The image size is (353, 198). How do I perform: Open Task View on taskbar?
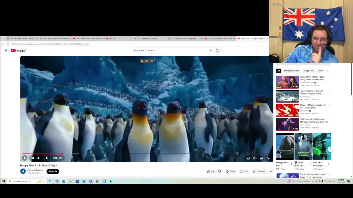[50, 181]
